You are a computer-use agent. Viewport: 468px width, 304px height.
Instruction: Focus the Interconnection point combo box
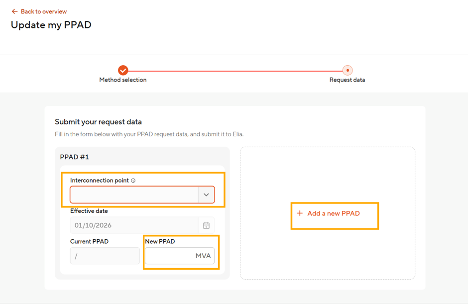pyautogui.click(x=142, y=195)
